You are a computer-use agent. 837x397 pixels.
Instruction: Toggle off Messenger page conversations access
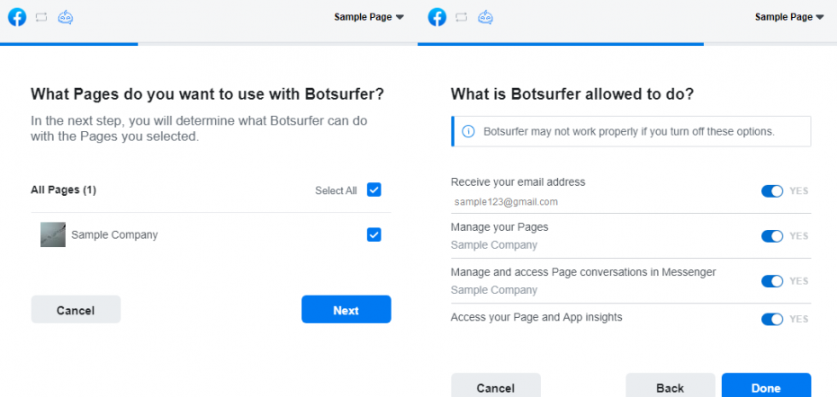pyautogui.click(x=772, y=281)
